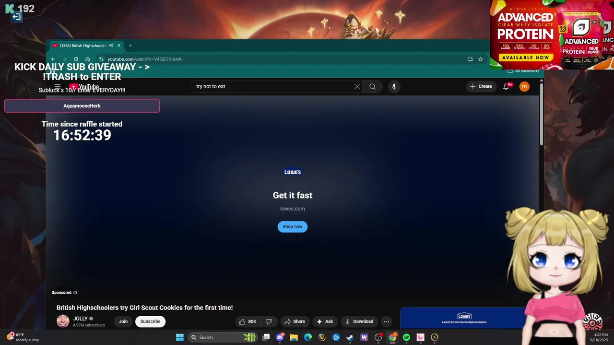The width and height of the screenshot is (614, 345).
Task: Open the YouTube Create menu
Action: pos(481,86)
